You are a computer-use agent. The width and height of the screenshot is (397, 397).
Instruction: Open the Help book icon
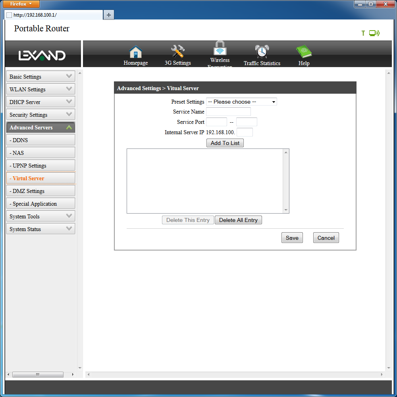304,51
